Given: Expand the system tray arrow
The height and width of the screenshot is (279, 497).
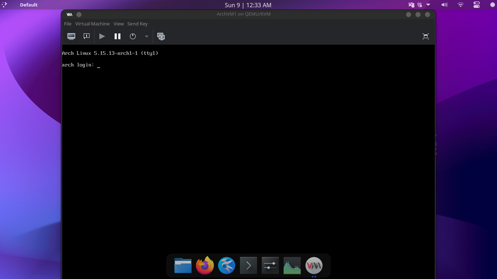Looking at the screenshot, I should pos(428,5).
